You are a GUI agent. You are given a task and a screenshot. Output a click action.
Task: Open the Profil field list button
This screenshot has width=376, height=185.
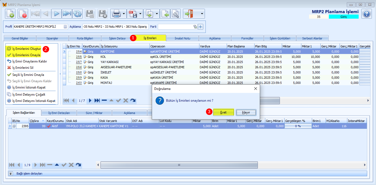[65, 27]
